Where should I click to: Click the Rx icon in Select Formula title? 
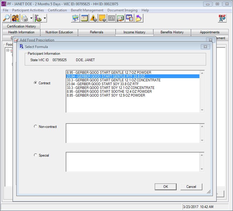coord(22,47)
